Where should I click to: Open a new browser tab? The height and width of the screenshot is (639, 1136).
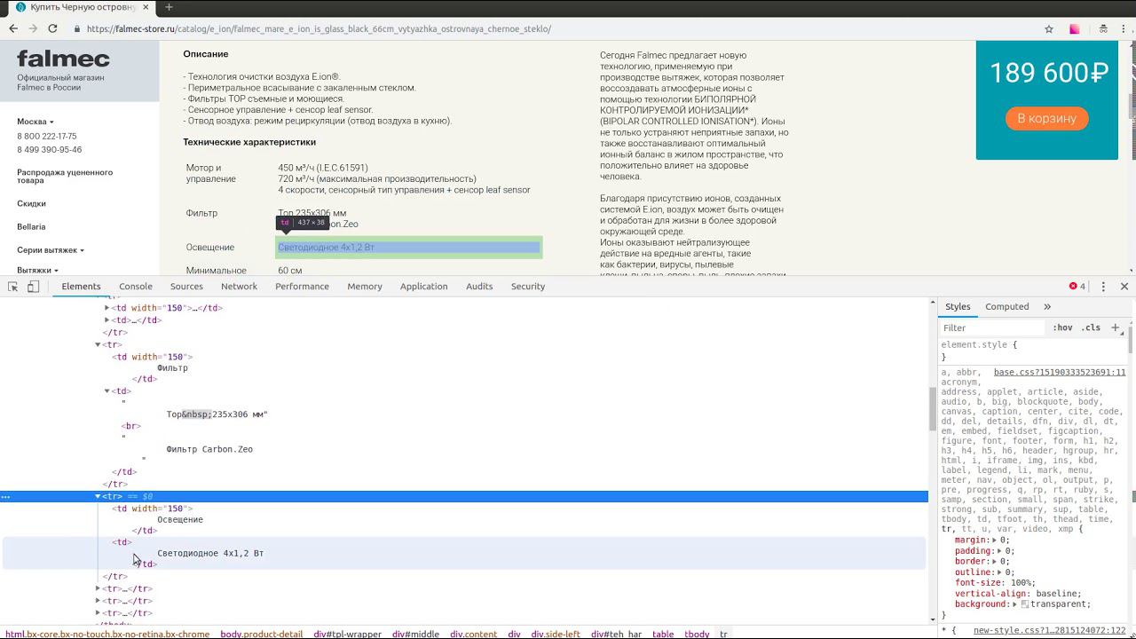pos(169,7)
